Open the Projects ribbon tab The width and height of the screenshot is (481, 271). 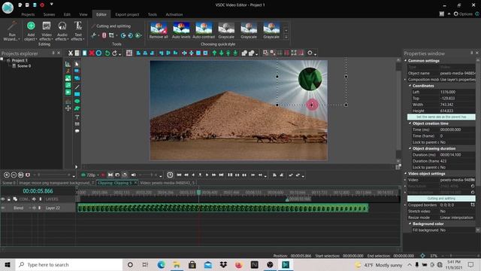point(28,14)
